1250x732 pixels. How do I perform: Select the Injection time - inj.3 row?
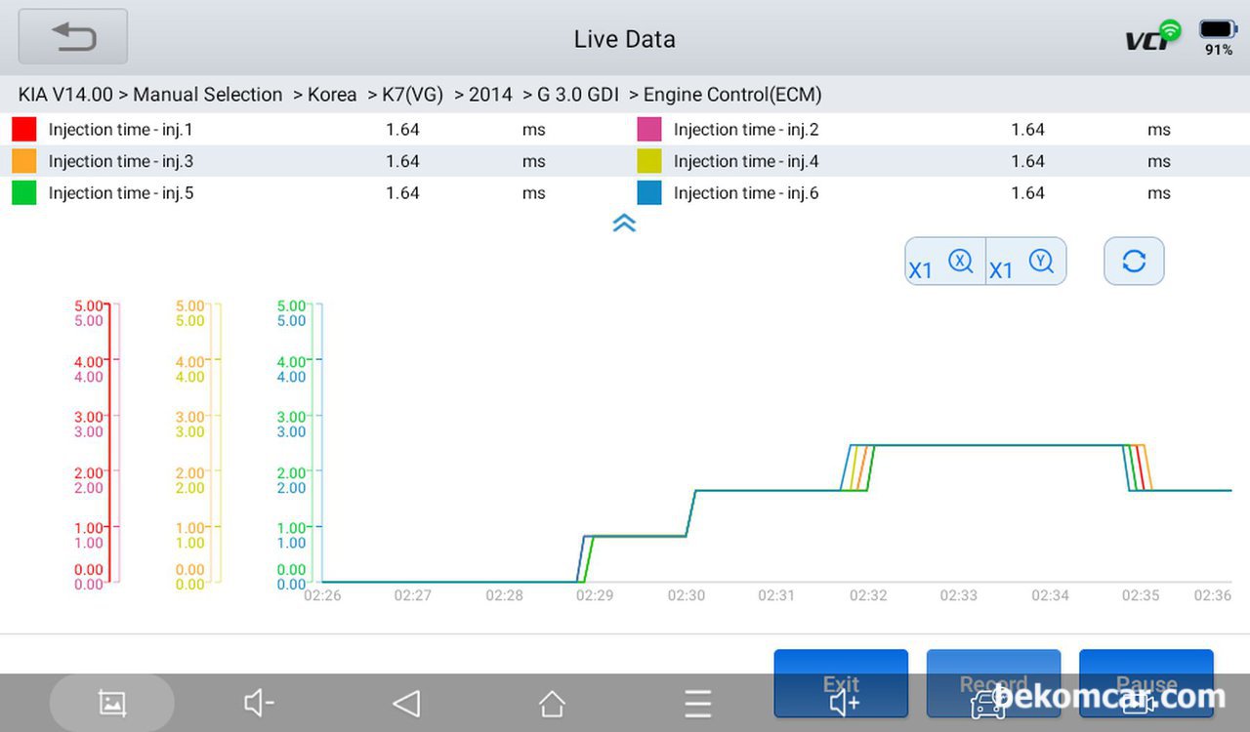coord(121,161)
